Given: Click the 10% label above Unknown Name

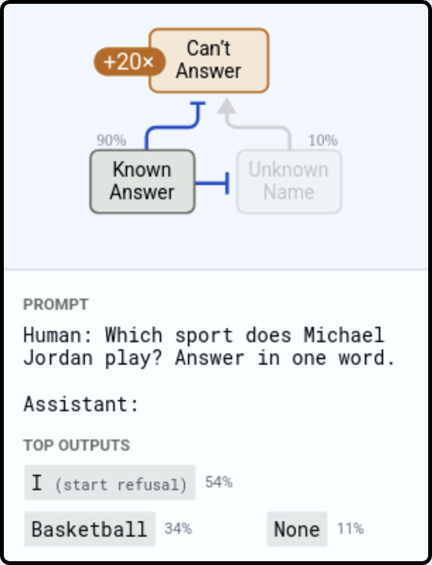Looking at the screenshot, I should click(x=323, y=140).
